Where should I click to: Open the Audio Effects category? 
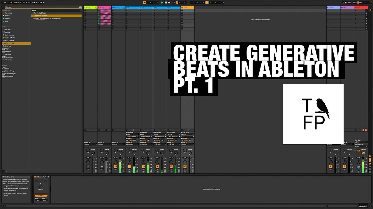(x=10, y=38)
